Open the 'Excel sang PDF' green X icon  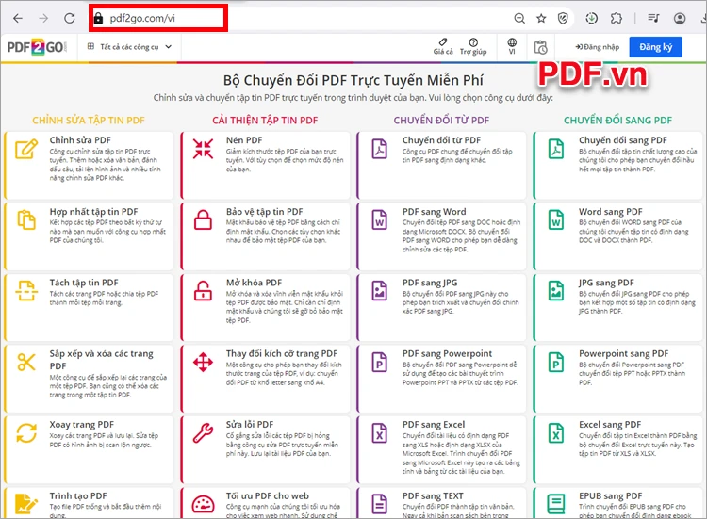(x=556, y=433)
